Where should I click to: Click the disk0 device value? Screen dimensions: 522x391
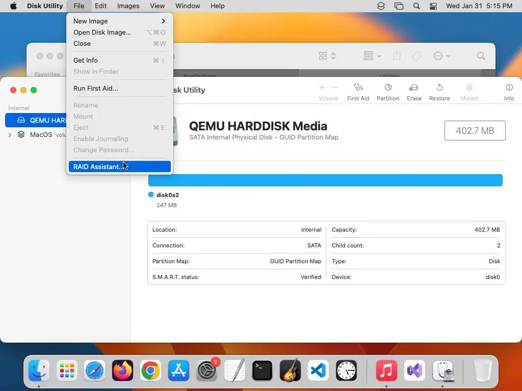tap(493, 277)
